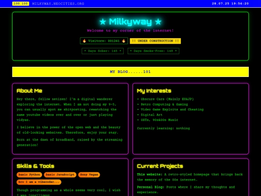Viewport: 261px width, 196px height.
Task: Click the date and time display in top bar
Action: [x=230, y=3]
